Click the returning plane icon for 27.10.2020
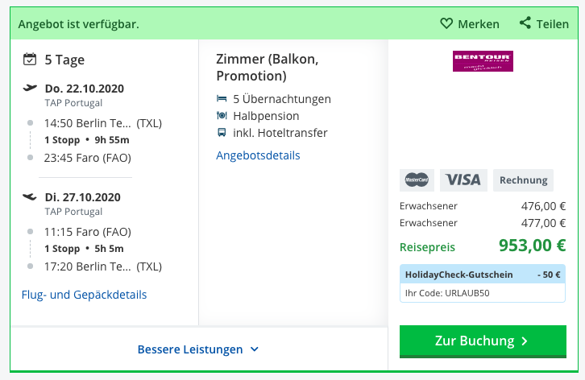 [30, 196]
